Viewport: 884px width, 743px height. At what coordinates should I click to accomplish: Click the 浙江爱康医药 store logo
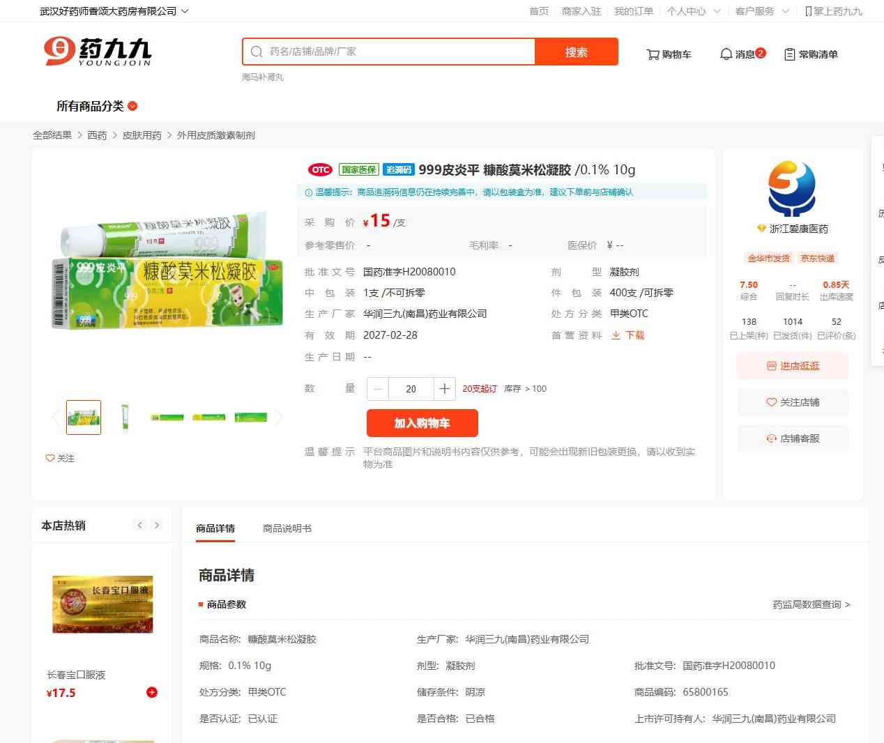pyautogui.click(x=792, y=189)
